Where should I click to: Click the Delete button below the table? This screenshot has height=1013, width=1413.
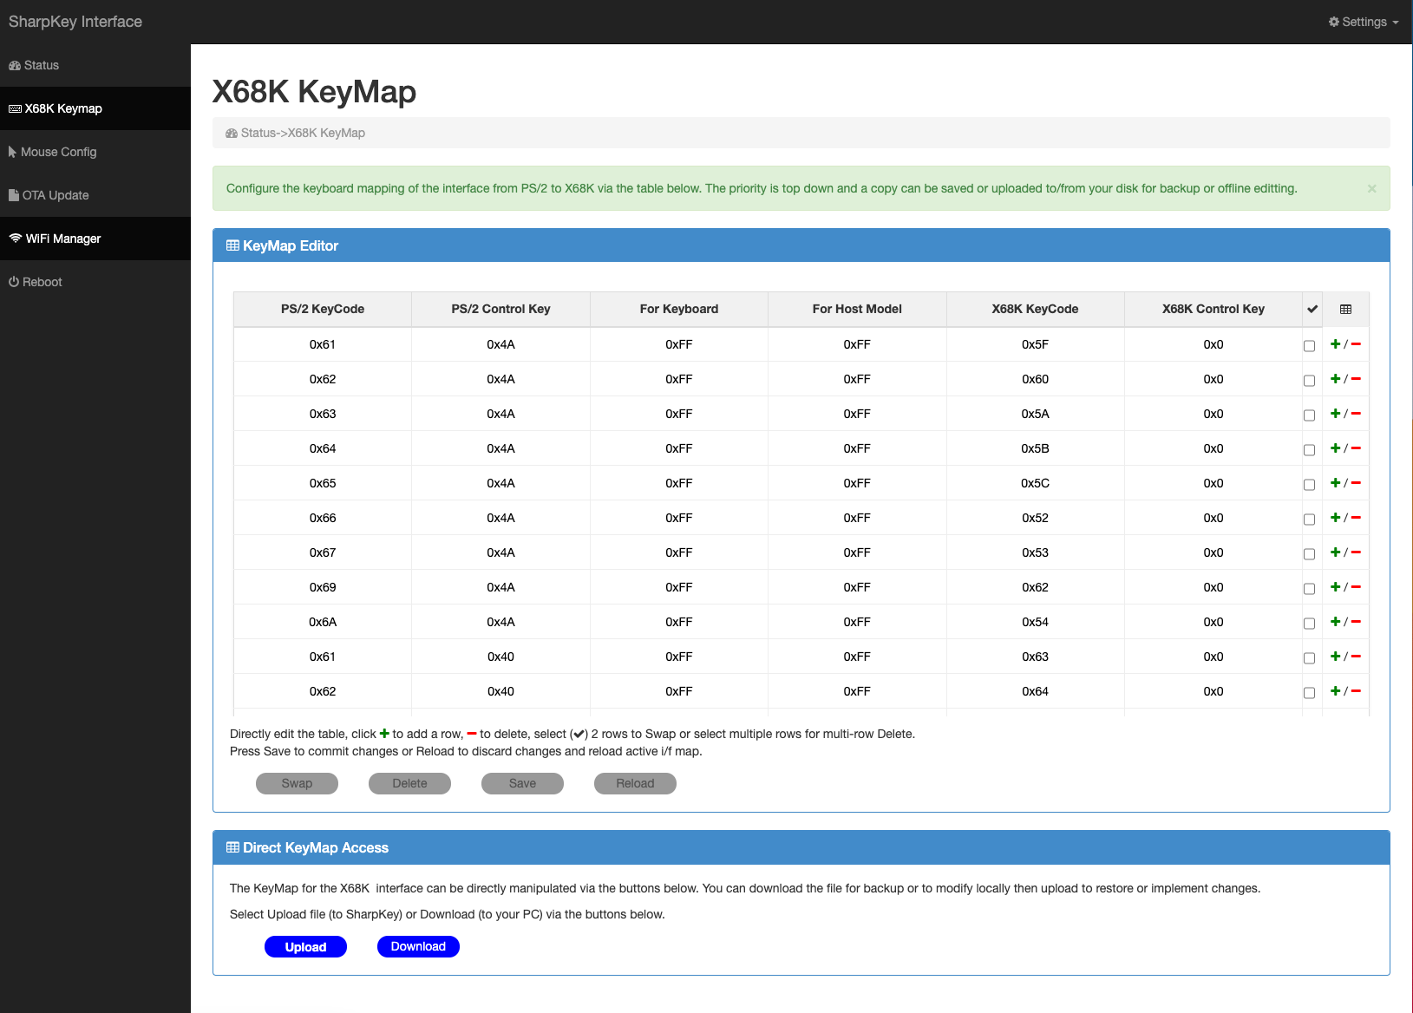click(409, 783)
